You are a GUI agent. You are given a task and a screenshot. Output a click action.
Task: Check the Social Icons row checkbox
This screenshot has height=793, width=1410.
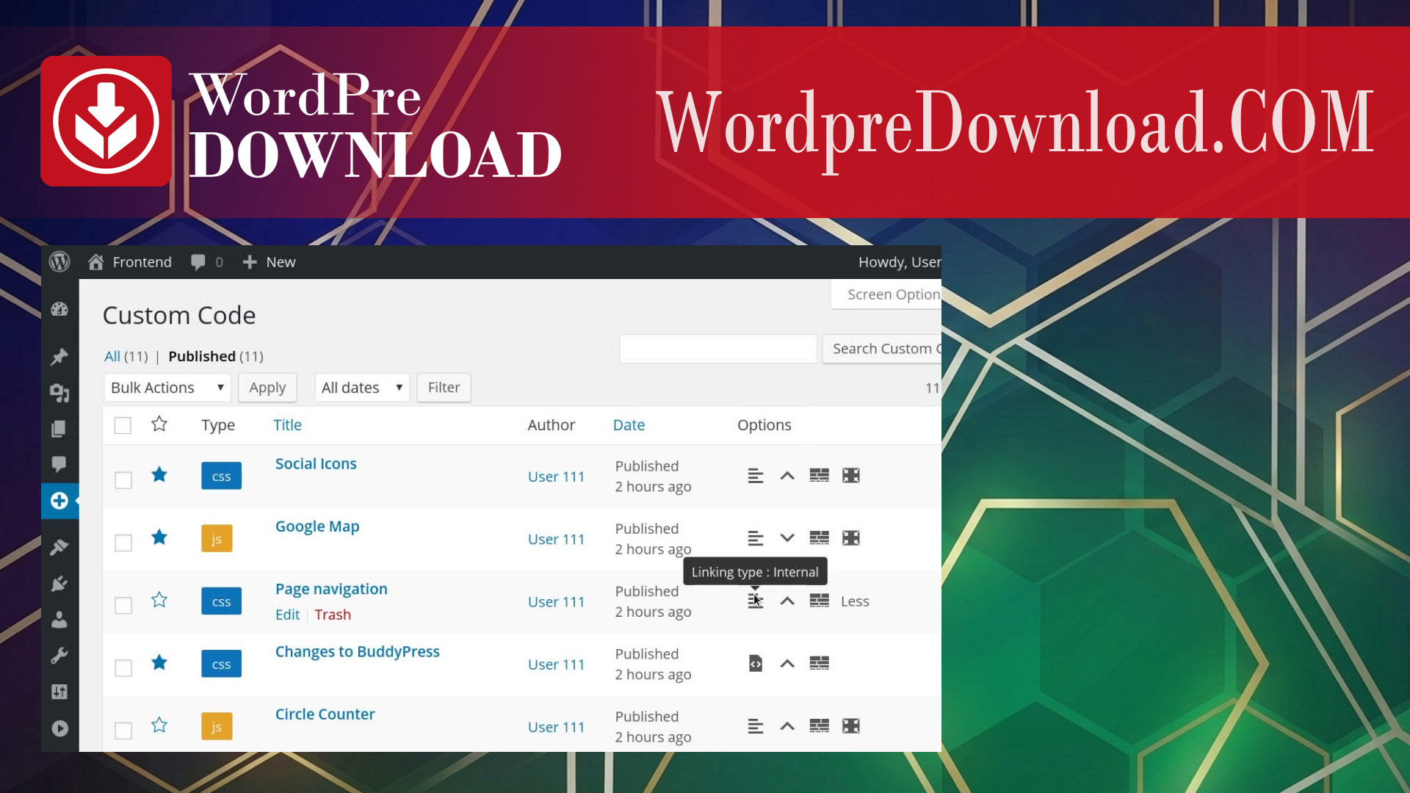[x=123, y=480]
